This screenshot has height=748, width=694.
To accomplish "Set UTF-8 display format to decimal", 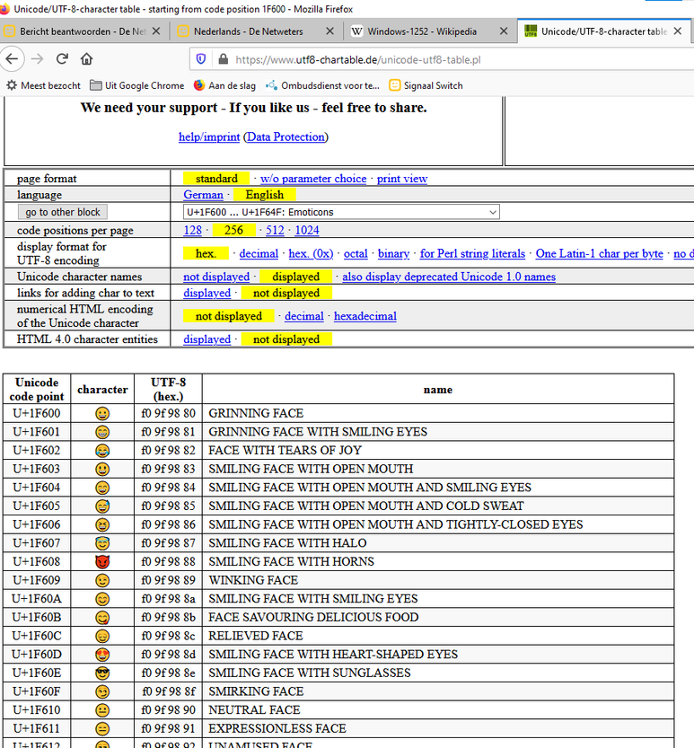I will pos(258,254).
